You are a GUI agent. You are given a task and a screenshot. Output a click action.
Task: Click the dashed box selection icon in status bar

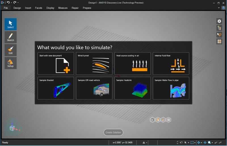click(x=192, y=143)
